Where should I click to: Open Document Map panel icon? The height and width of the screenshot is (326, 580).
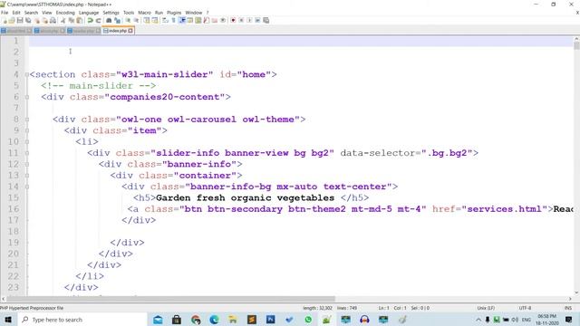(198, 20)
